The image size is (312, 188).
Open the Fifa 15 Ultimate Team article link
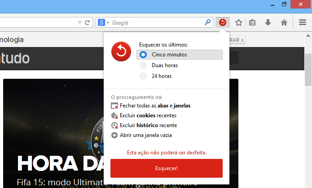click(60, 183)
